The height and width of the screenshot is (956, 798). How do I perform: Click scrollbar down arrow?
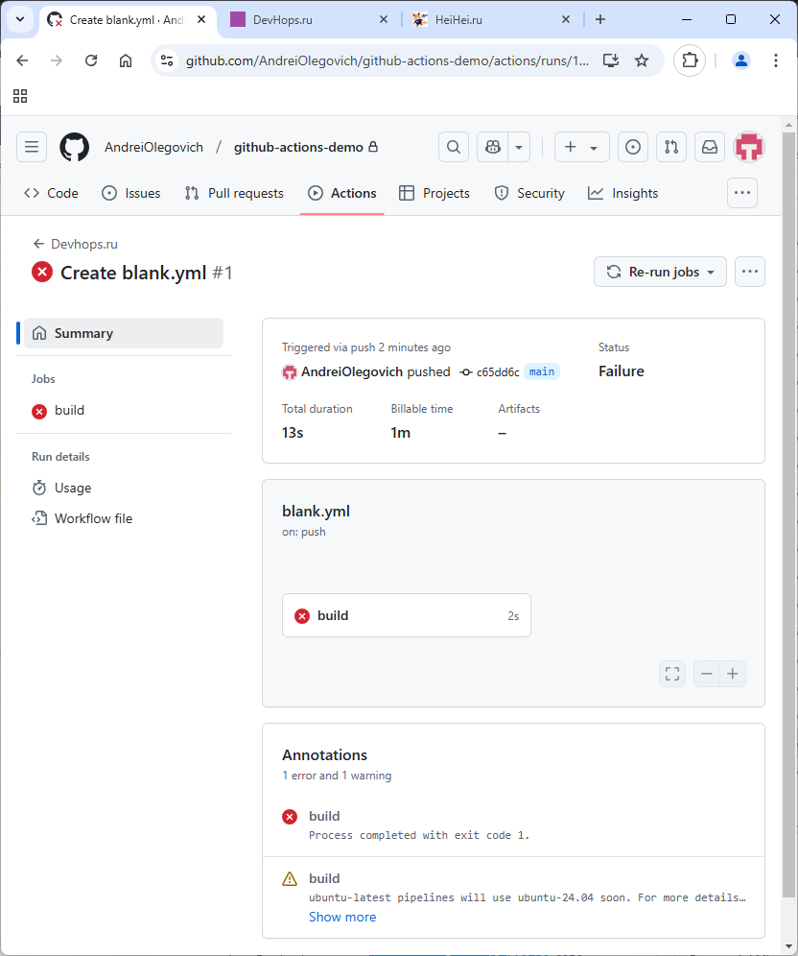(x=788, y=946)
